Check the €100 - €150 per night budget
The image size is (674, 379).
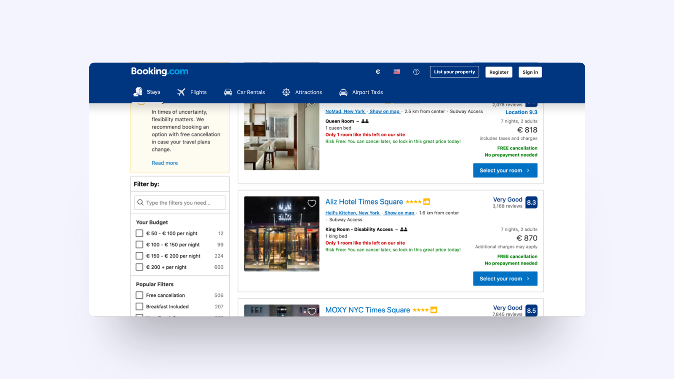(139, 245)
